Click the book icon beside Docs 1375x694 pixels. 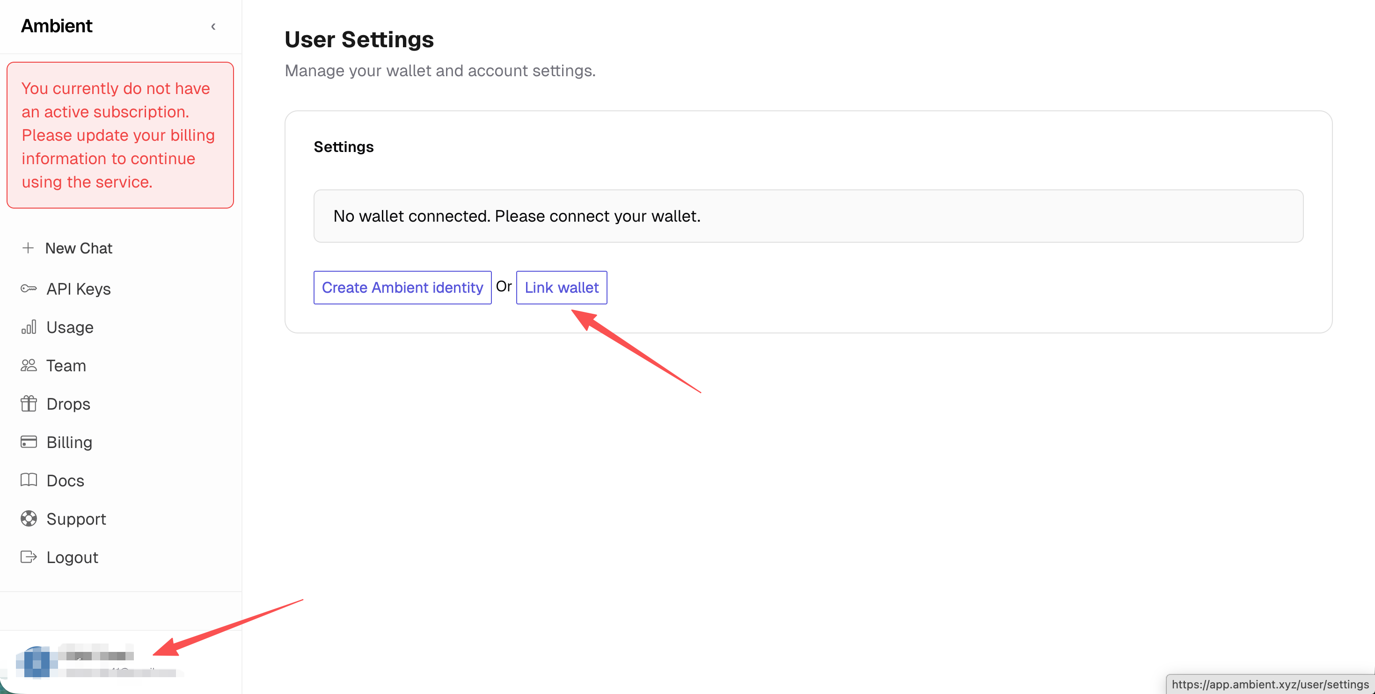click(x=28, y=480)
